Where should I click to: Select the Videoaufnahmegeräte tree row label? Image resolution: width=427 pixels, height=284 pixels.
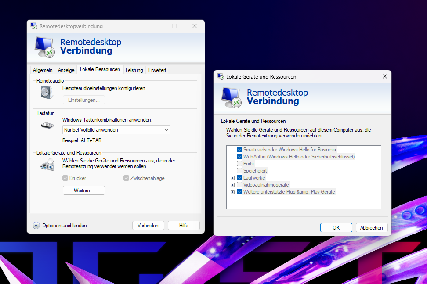pos(266,185)
